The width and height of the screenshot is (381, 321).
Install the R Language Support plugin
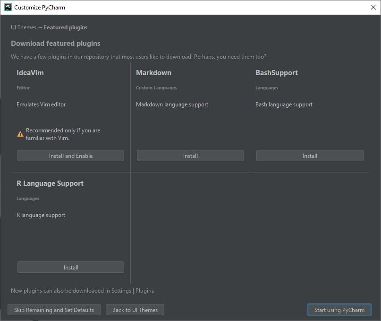pyautogui.click(x=70, y=267)
